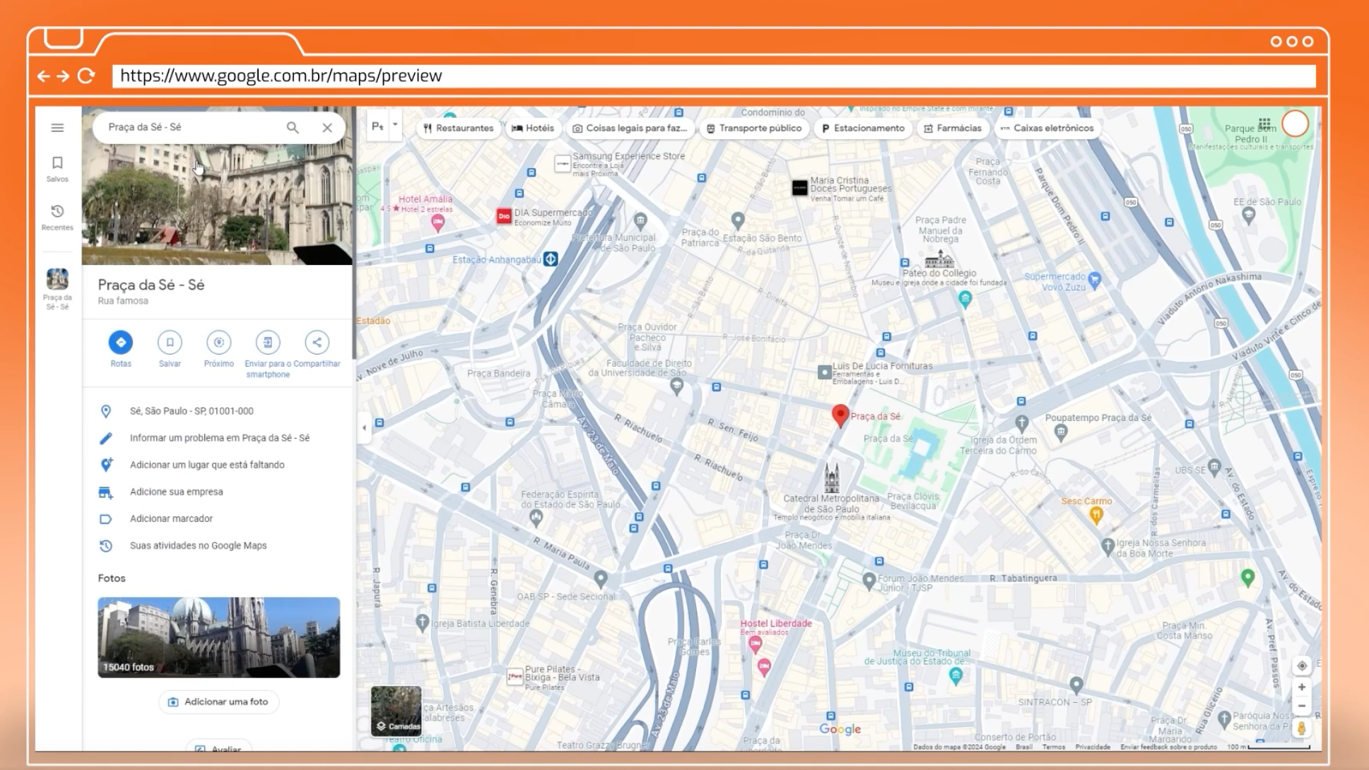Select the Restaurantes filter chip

pos(458,128)
